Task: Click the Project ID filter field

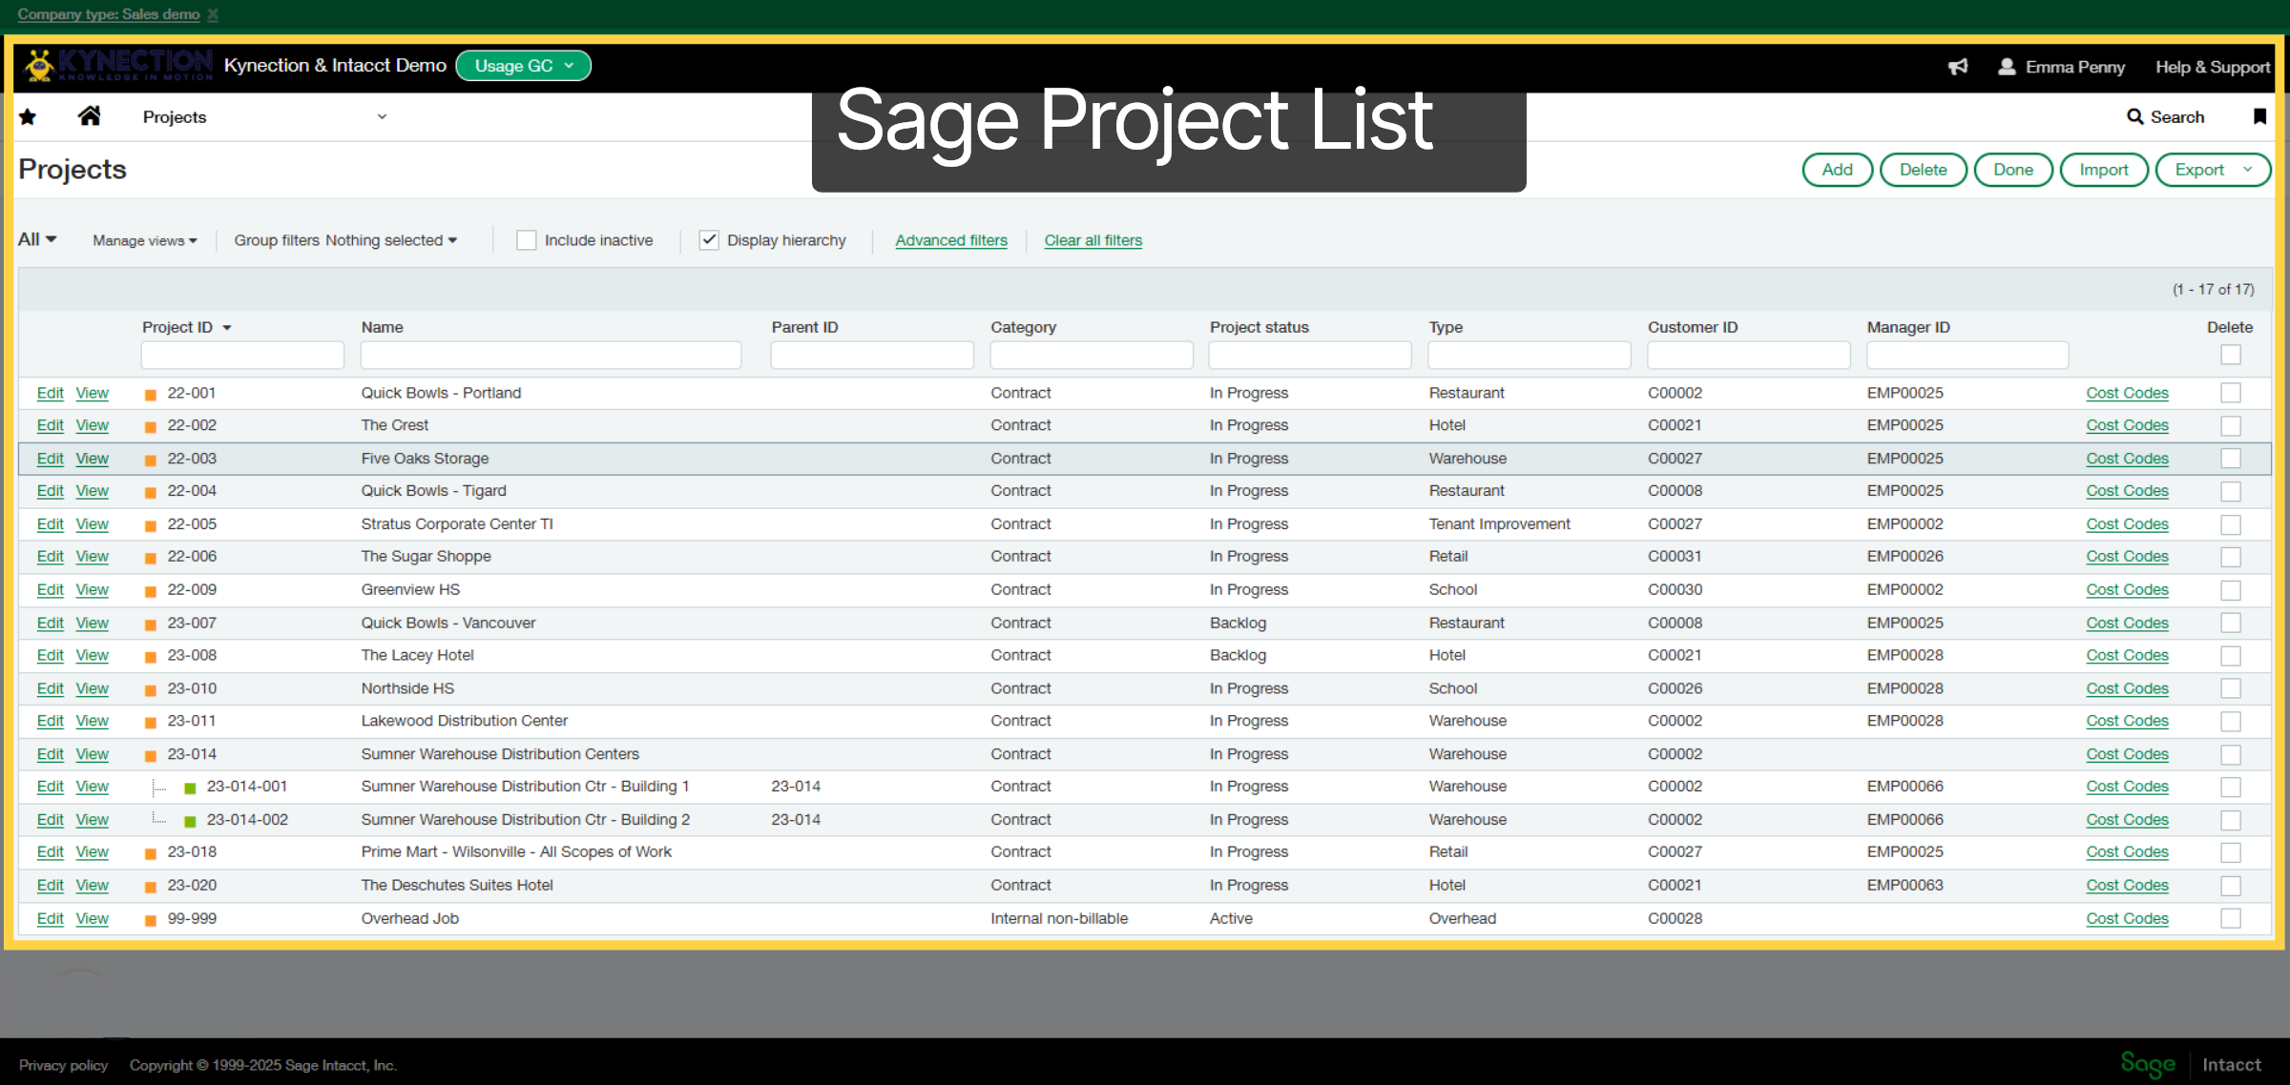Action: [242, 355]
